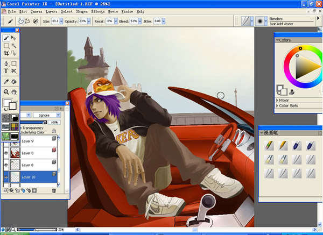
Task: Hide Layer 3 using its eye icon
Action: point(6,153)
